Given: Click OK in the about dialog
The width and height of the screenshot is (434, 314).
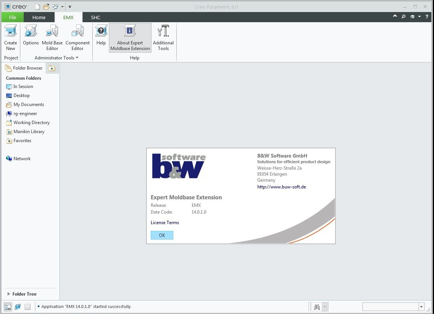Looking at the screenshot, I should pos(162,235).
